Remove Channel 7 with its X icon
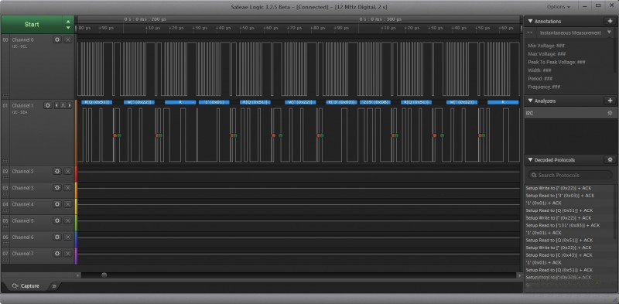Image resolution: width=619 pixels, height=304 pixels. (68, 254)
